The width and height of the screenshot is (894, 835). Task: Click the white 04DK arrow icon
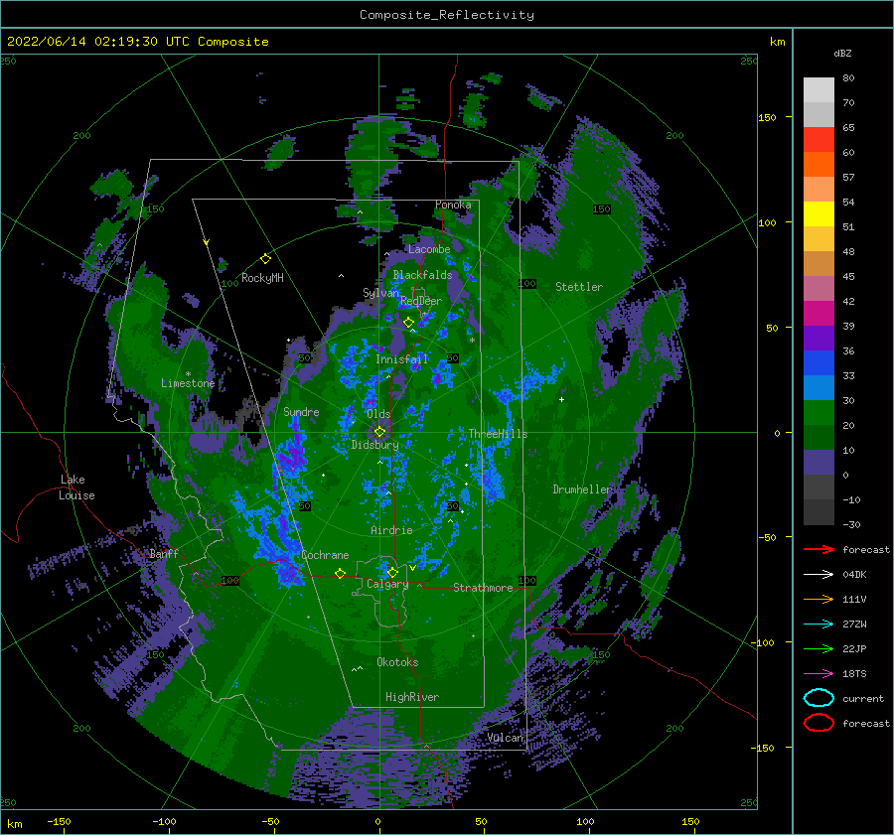click(819, 575)
